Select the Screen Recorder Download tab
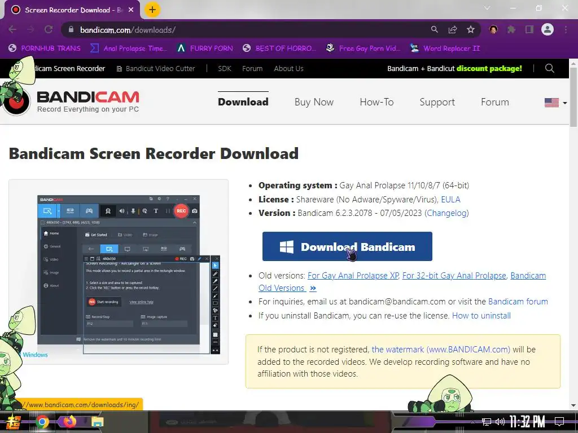This screenshot has height=433, width=578. (72, 10)
